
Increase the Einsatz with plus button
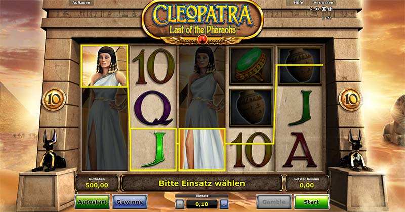coord(224,204)
